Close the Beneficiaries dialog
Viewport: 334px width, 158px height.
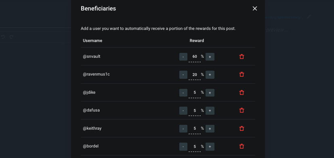pyautogui.click(x=255, y=8)
